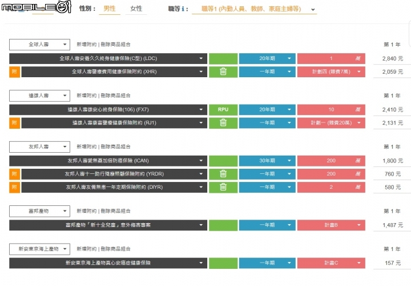Click 刪除商品組合 link for 全球人壽

pos(115,45)
